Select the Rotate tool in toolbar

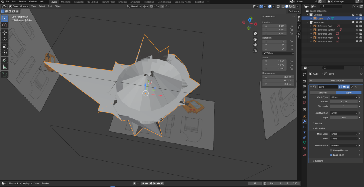(x=5, y=39)
